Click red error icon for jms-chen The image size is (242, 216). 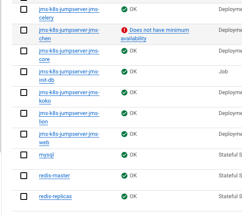(x=124, y=30)
